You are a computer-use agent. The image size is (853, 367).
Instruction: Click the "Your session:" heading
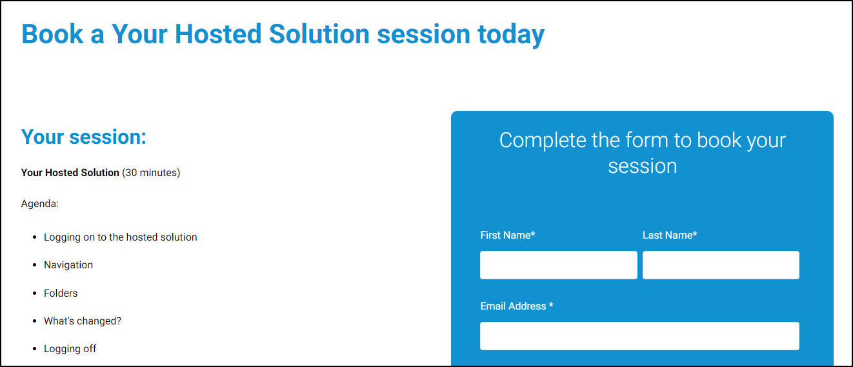click(x=84, y=137)
